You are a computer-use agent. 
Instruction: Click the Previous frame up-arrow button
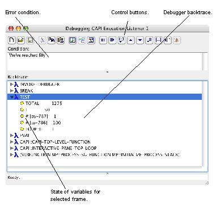tap(131, 40)
